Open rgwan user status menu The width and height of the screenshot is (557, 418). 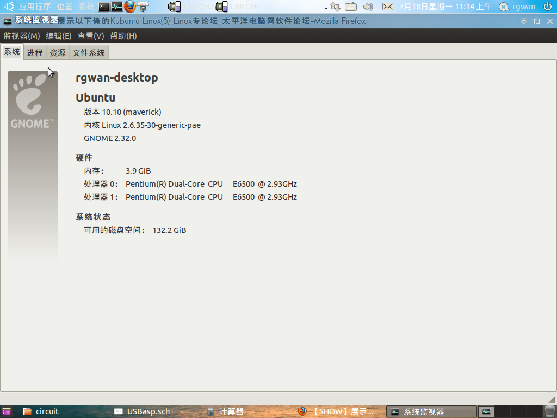click(517, 7)
